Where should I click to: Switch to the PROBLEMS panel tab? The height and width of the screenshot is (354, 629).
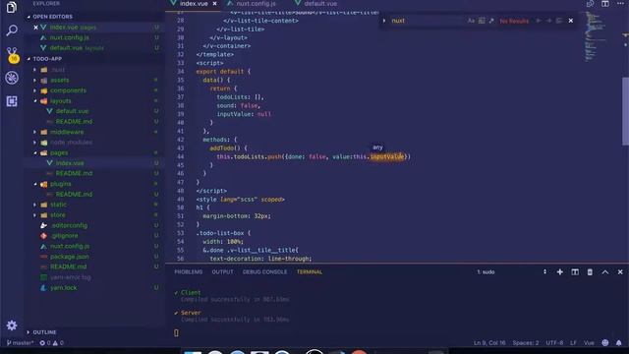[x=188, y=271]
